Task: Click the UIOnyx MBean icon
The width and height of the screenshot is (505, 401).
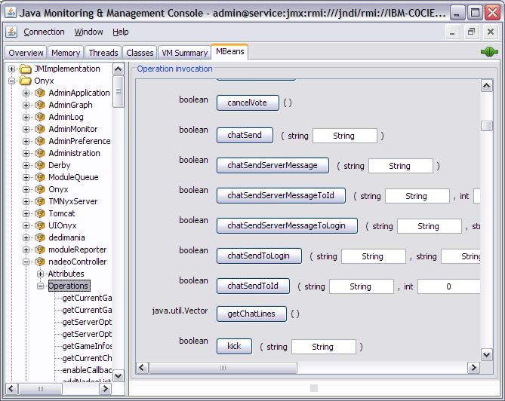Action: [x=39, y=225]
